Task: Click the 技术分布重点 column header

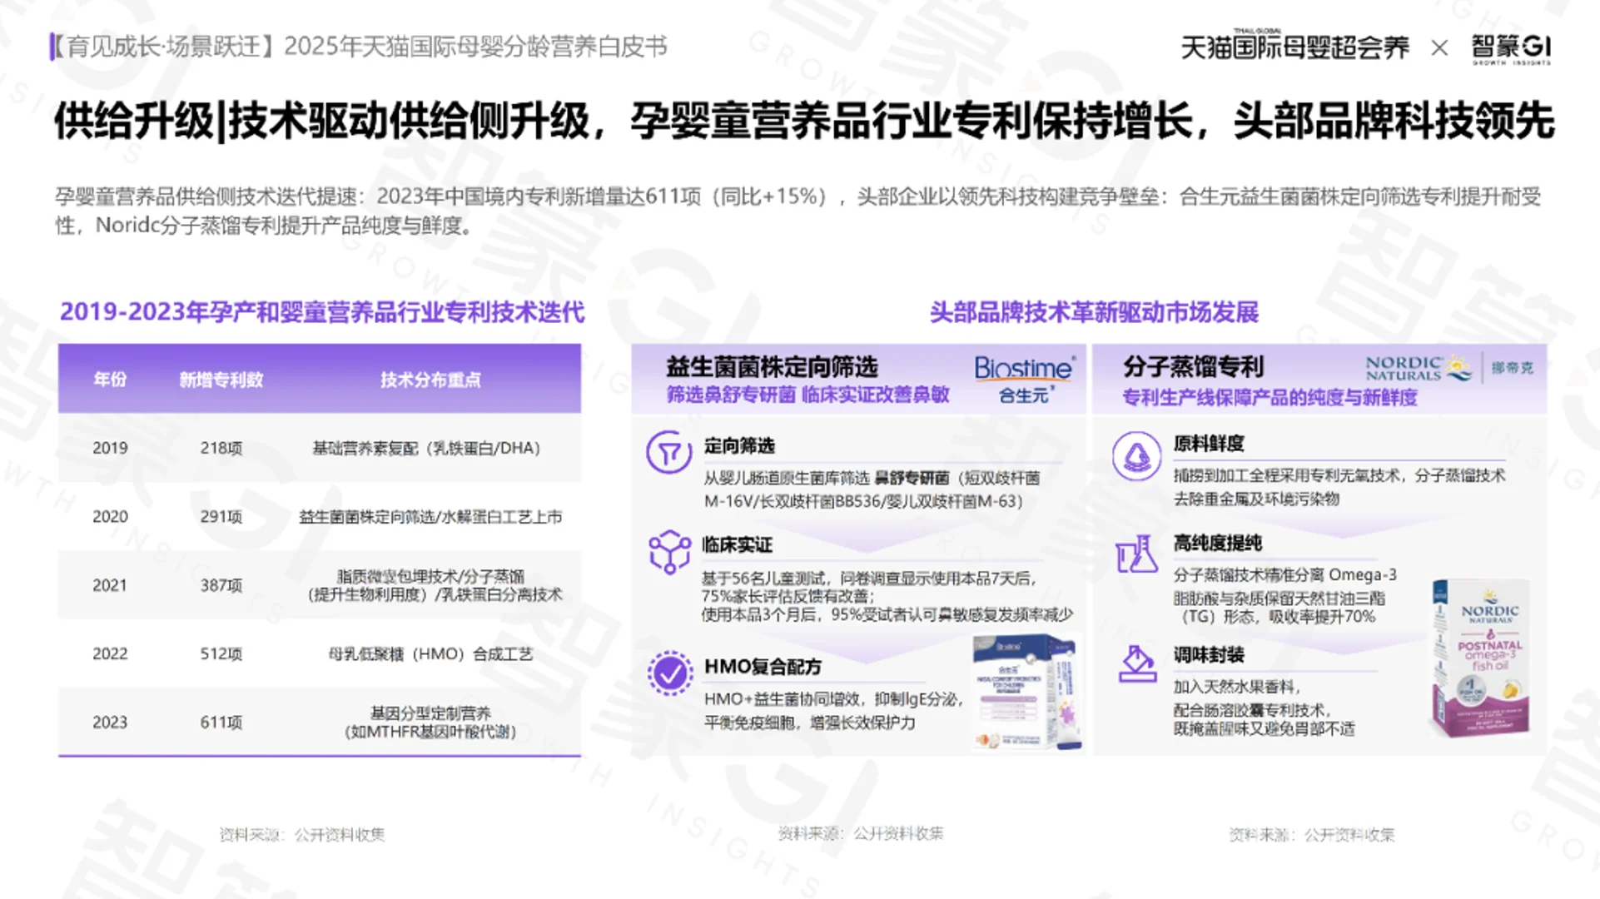Action: [430, 380]
